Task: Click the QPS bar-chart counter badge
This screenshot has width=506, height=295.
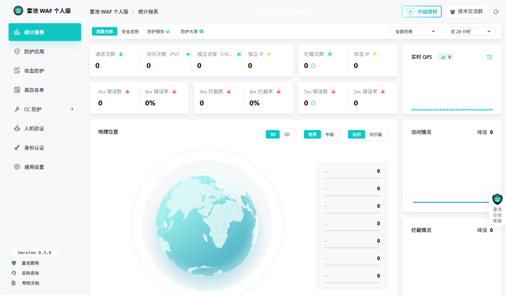Action: click(446, 57)
